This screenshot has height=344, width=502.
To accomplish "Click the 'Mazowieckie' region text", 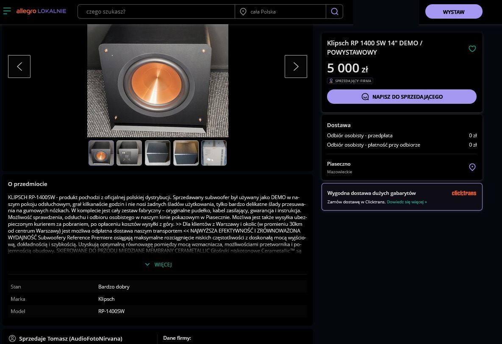I will 339,172.
